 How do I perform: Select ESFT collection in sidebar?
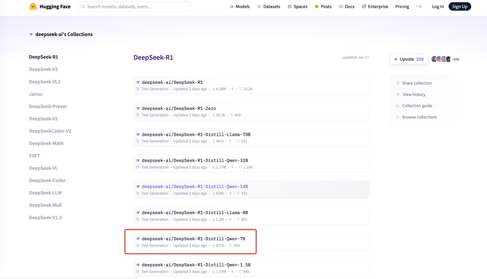[x=34, y=156]
